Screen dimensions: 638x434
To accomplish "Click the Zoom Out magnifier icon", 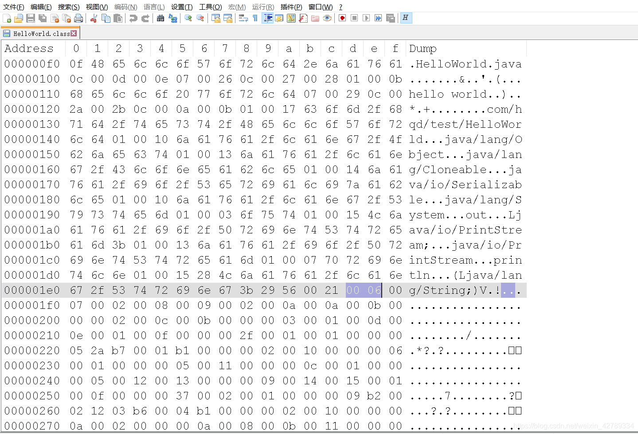I will click(200, 18).
